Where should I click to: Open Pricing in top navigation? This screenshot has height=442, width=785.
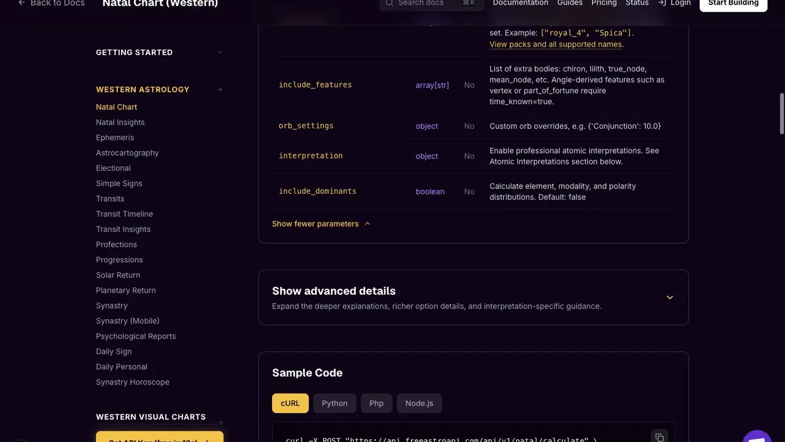point(604,3)
